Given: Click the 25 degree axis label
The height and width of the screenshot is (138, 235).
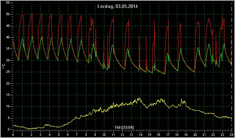Looking at the screenshot, I should pyautogui.click(x=8, y=72).
